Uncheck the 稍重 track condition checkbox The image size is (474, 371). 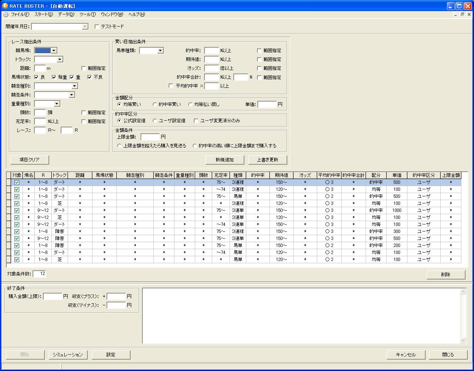[x=54, y=77]
